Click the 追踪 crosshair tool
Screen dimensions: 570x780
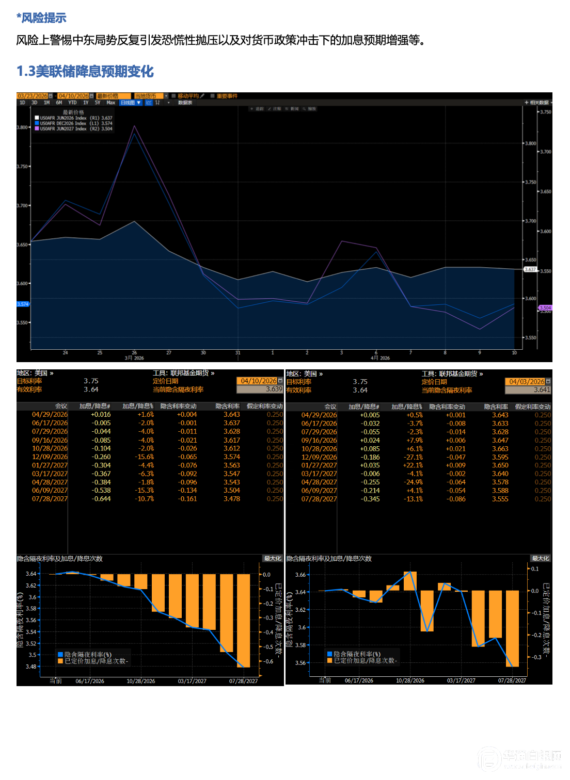257,109
